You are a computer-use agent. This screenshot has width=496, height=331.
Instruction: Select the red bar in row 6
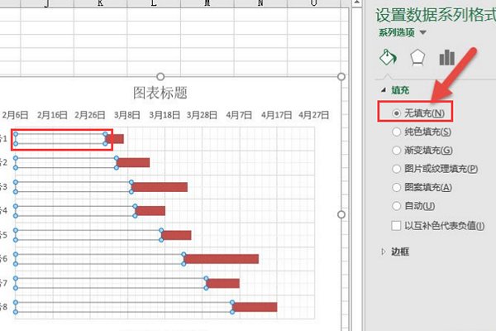click(x=222, y=259)
